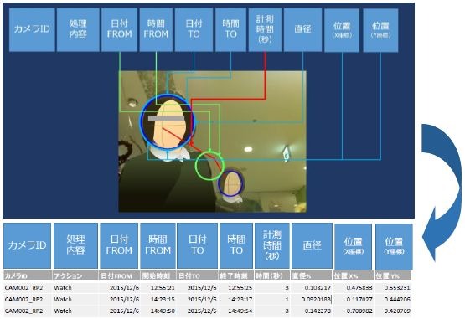Image resolution: width=465 pixels, height=319 pixels.
Task: Select CAM002_RP2 in the 14:23:15 row
Action: 23,300
